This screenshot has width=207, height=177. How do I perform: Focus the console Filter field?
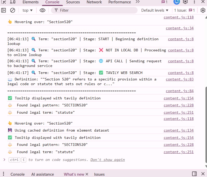pos(94,10)
